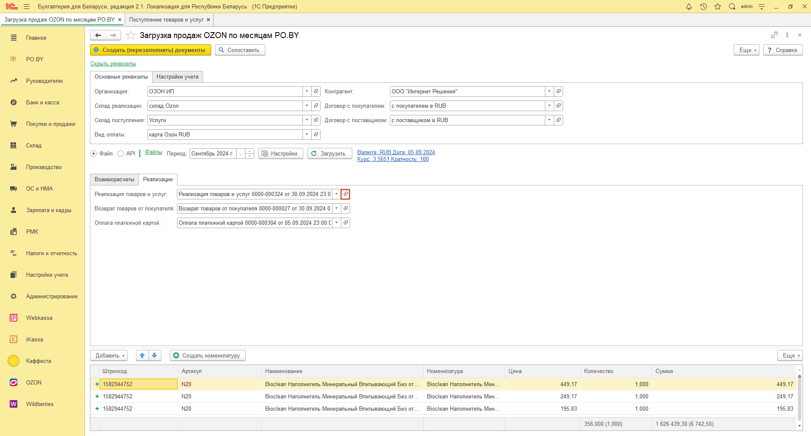Open notifications bell icon
811x436 pixels.
coord(689,6)
